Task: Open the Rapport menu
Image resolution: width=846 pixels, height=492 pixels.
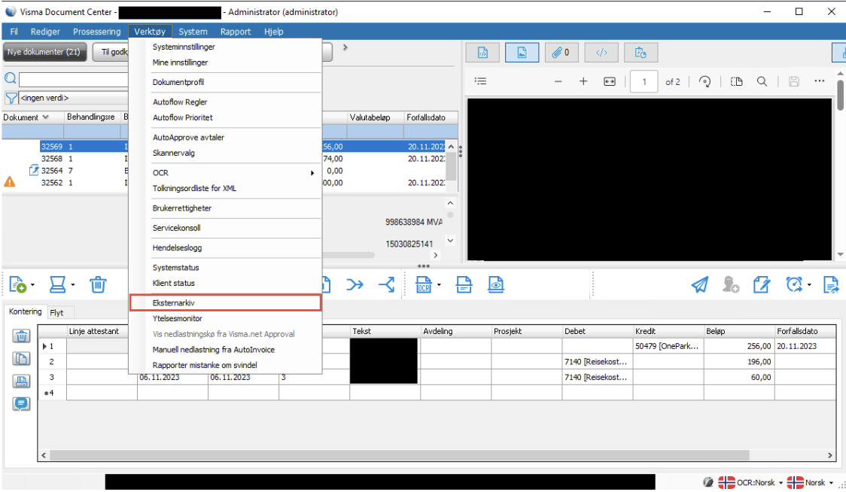Action: pos(236,32)
